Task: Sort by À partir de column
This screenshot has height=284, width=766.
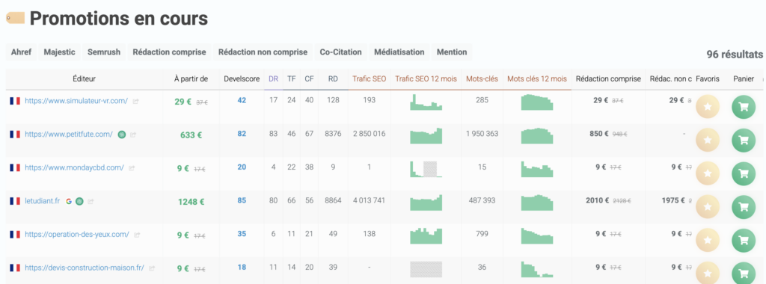Action: click(x=191, y=79)
